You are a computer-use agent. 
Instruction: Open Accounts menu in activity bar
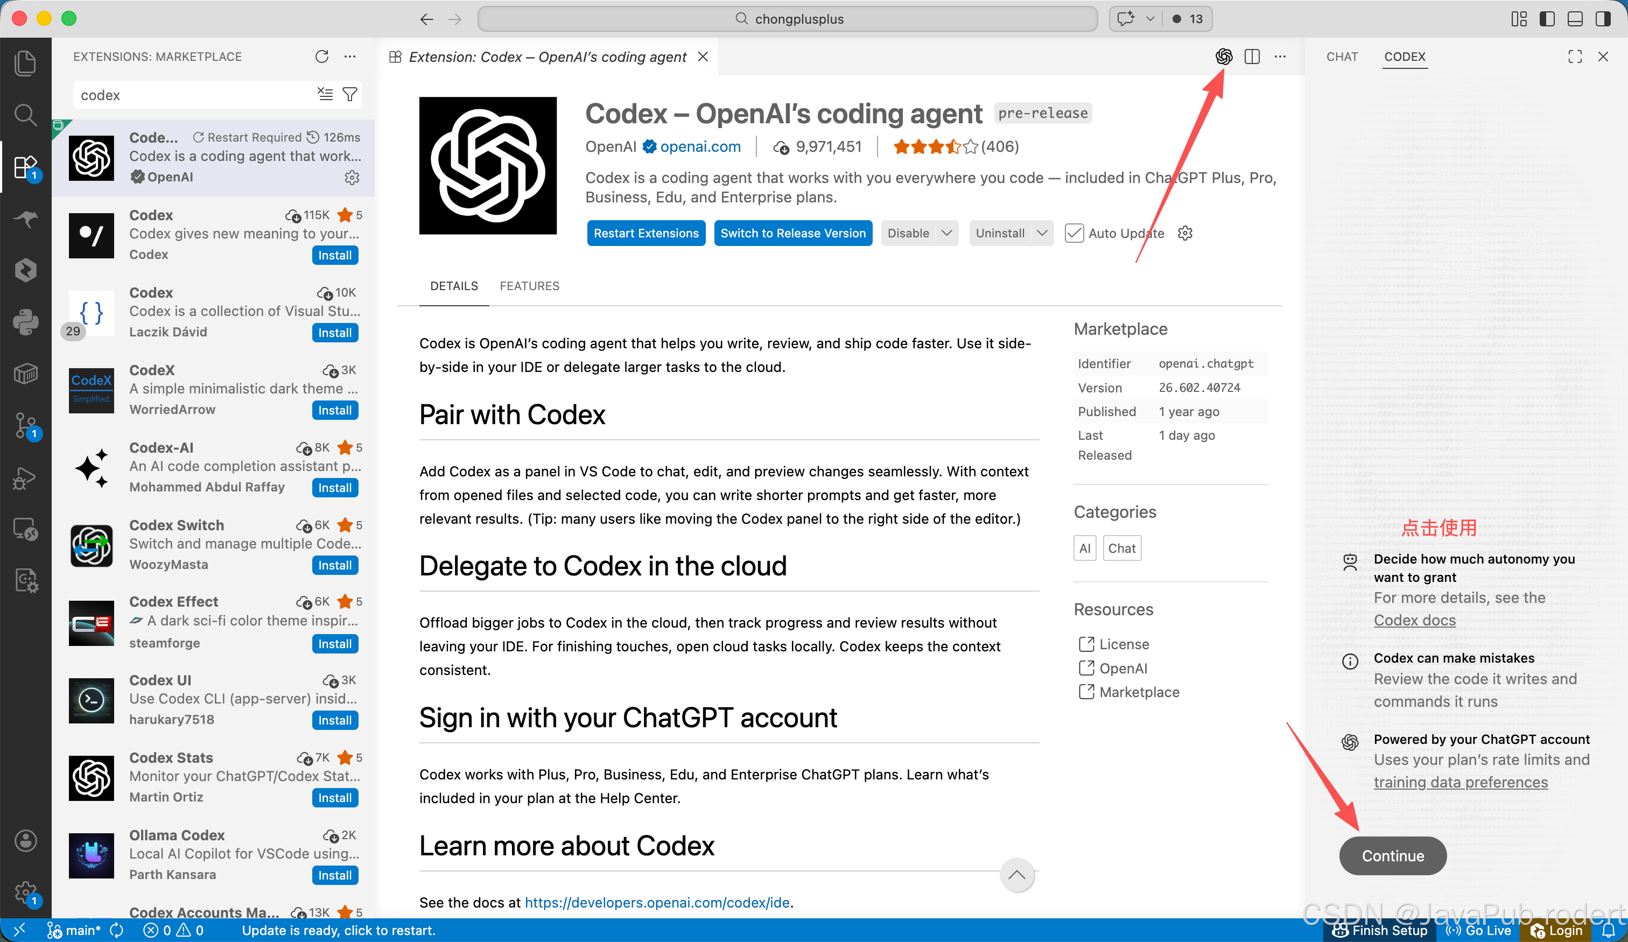click(25, 841)
